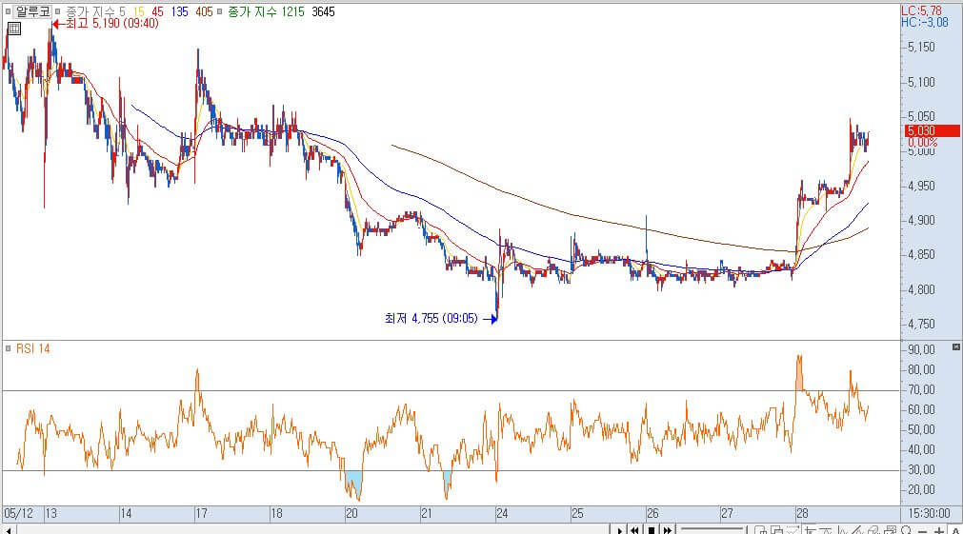Click the black 3645 moving average period
963x534 pixels.
[323, 11]
